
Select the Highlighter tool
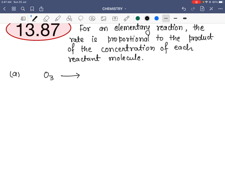58,19
